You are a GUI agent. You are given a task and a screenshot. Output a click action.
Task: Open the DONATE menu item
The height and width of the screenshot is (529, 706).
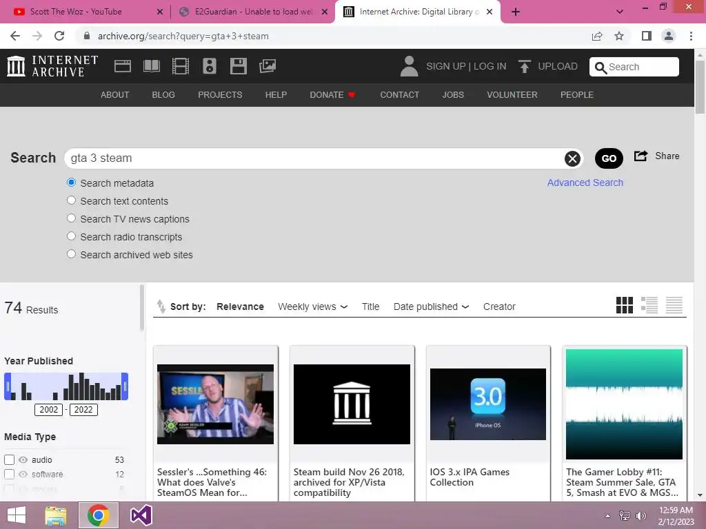[333, 95]
